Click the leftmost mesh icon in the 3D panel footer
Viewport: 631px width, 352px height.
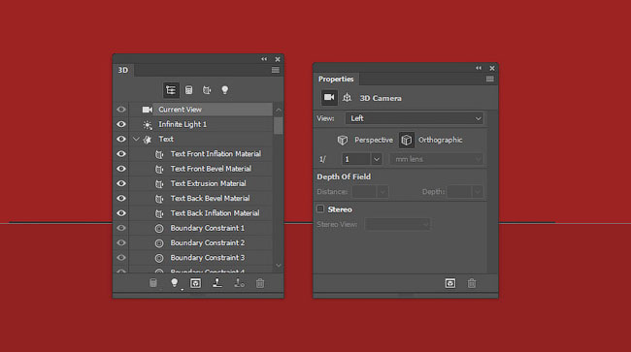[153, 283]
